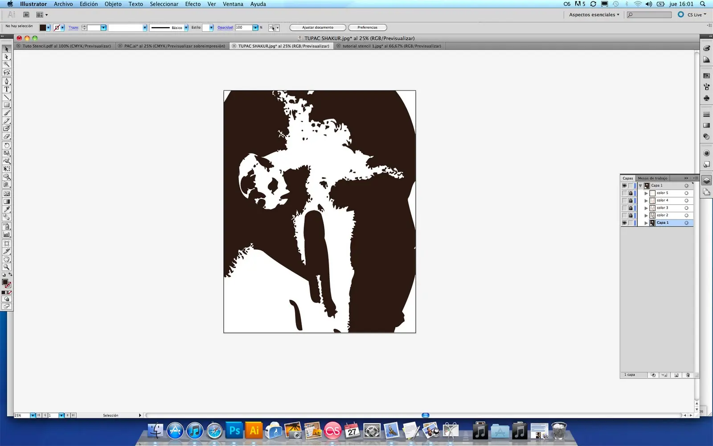Open the stroke color dropdown arrow
This screenshot has width=713, height=446.
pyautogui.click(x=62, y=28)
